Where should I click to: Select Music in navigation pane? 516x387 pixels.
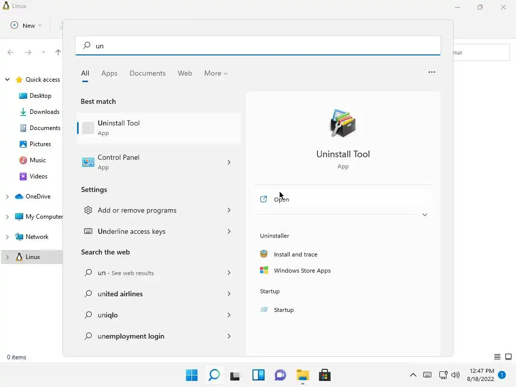tap(32, 160)
